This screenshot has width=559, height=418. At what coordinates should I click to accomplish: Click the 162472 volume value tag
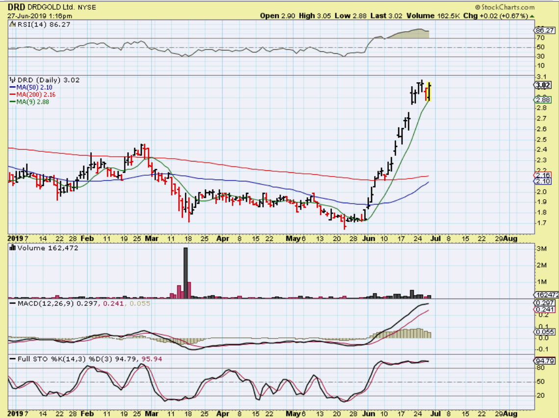544,295
